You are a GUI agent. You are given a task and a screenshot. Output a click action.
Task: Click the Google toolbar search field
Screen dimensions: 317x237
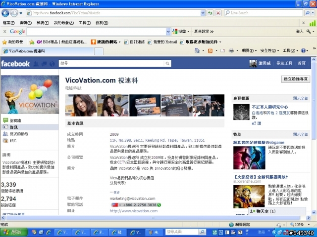pos(97,32)
